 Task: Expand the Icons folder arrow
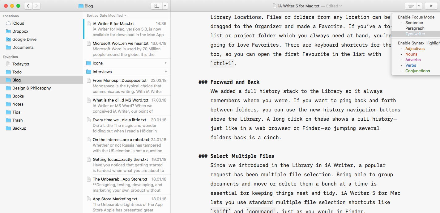[166, 63]
